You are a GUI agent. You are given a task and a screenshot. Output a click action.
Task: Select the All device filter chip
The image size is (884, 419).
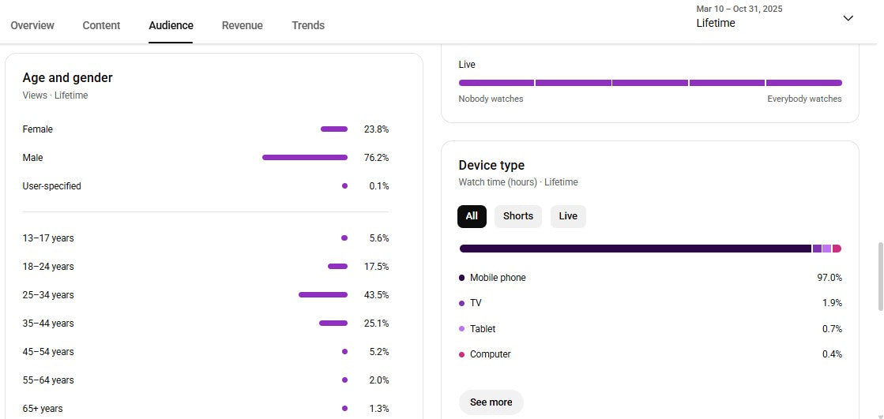tap(472, 216)
